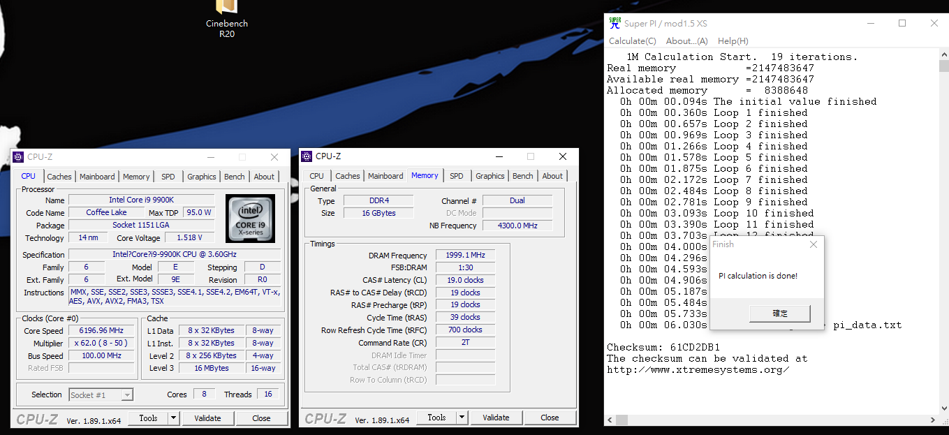The image size is (949, 435).
Task: Expand the Tools arrow in the CPU-Z Memory window
Action: tap(462, 418)
